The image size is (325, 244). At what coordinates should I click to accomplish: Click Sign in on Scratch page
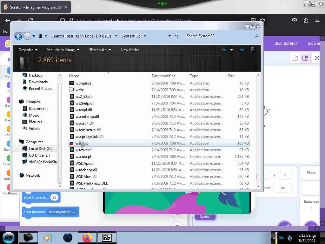click(314, 43)
